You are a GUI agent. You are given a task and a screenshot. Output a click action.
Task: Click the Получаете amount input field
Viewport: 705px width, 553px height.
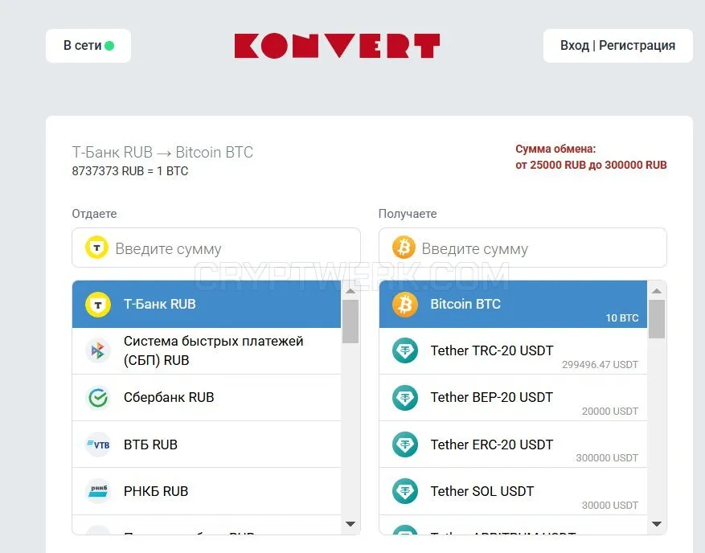point(523,248)
